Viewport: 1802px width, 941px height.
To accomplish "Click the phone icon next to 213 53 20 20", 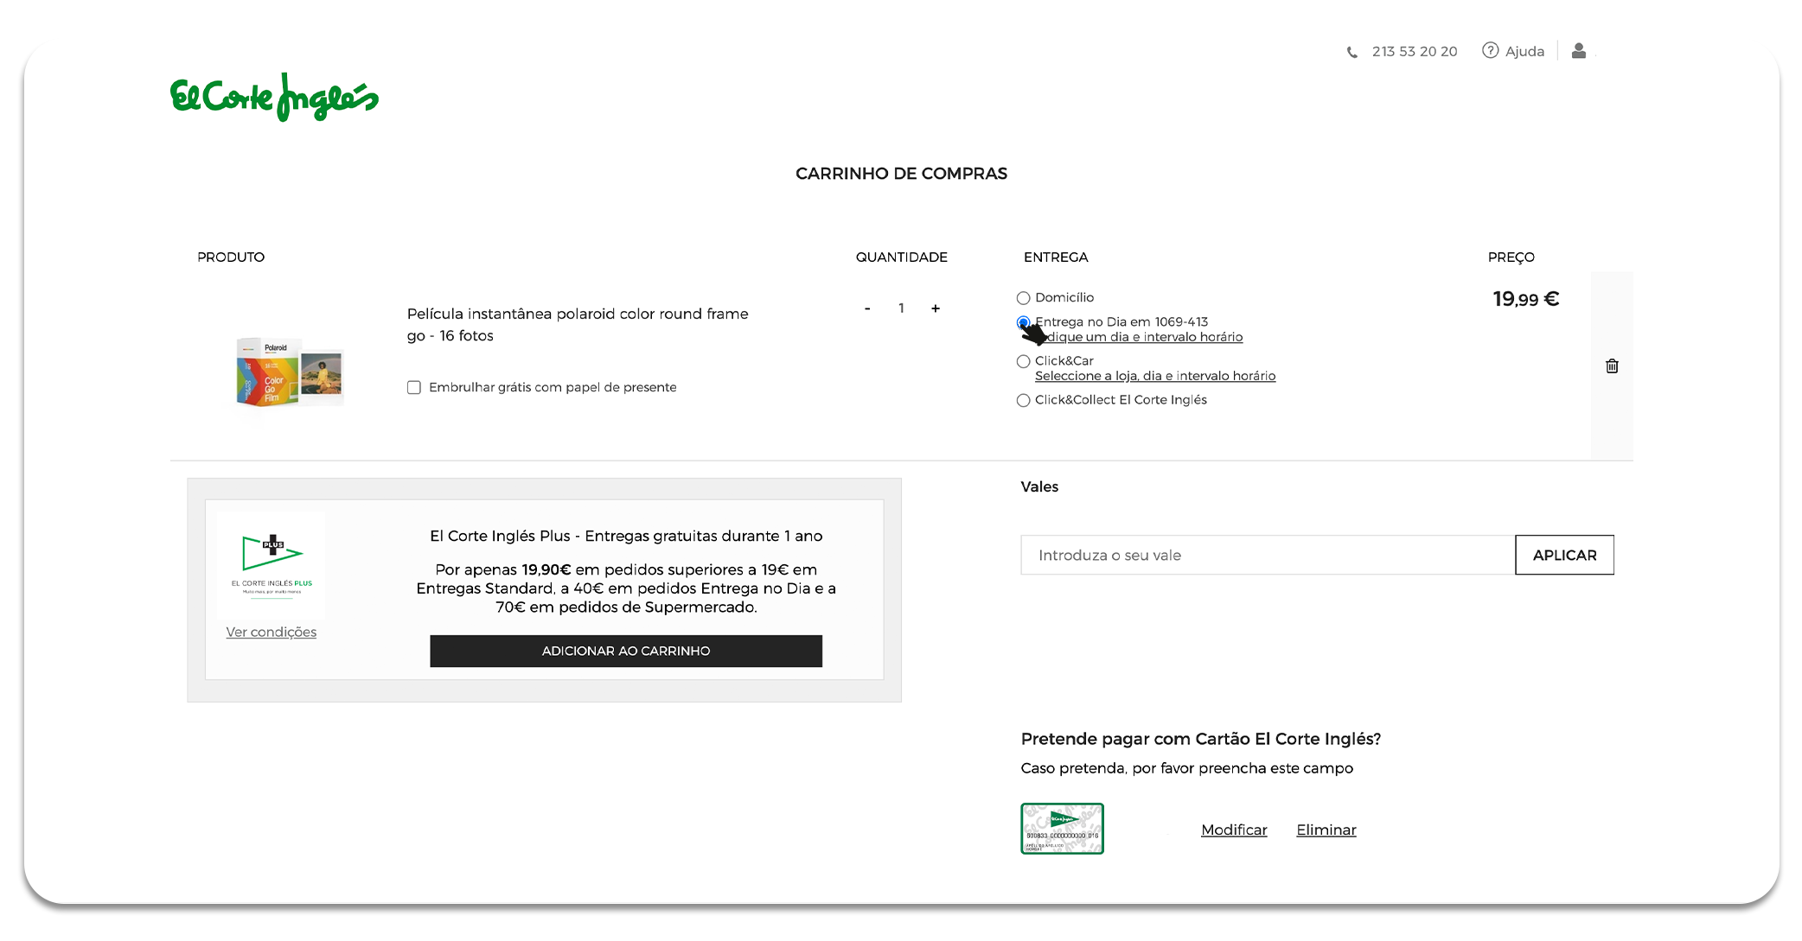I will (x=1351, y=52).
